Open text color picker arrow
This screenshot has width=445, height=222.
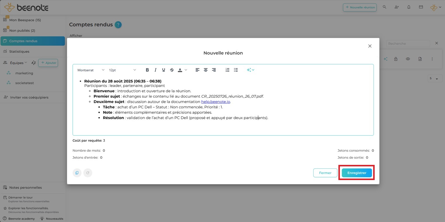click(186, 70)
